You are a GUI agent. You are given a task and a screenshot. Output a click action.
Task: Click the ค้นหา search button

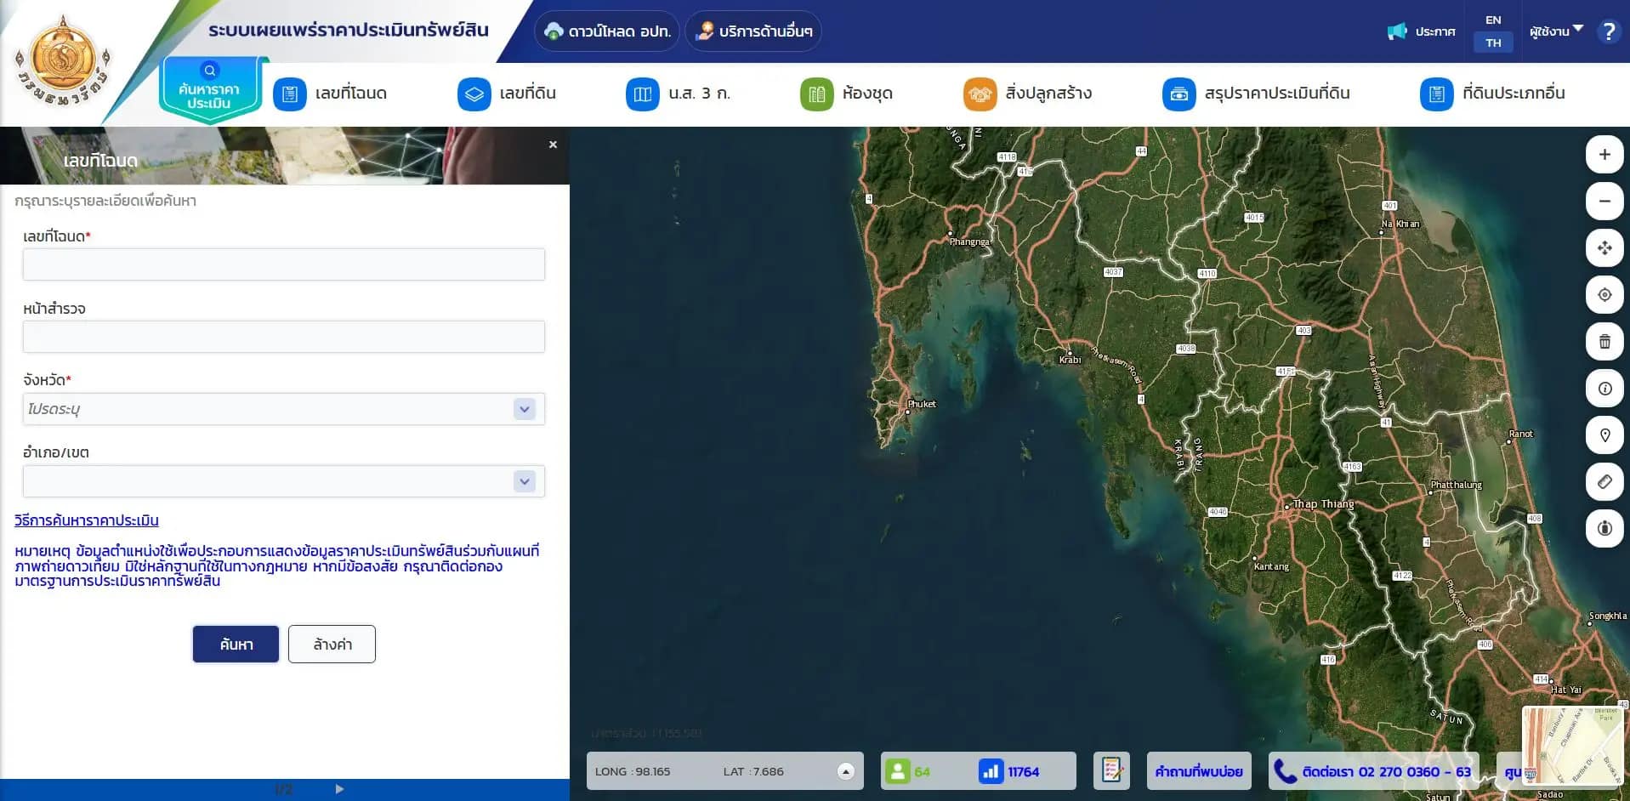(236, 645)
